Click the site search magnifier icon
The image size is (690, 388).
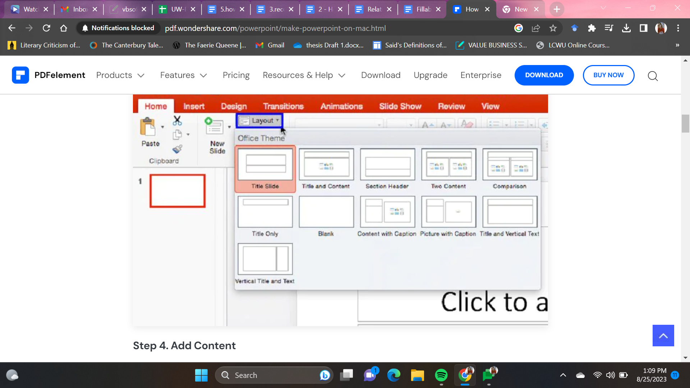653,76
